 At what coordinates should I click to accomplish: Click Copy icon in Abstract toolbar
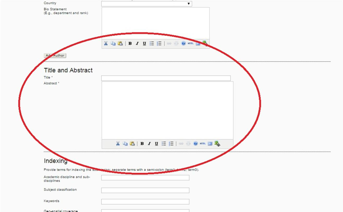125,144
